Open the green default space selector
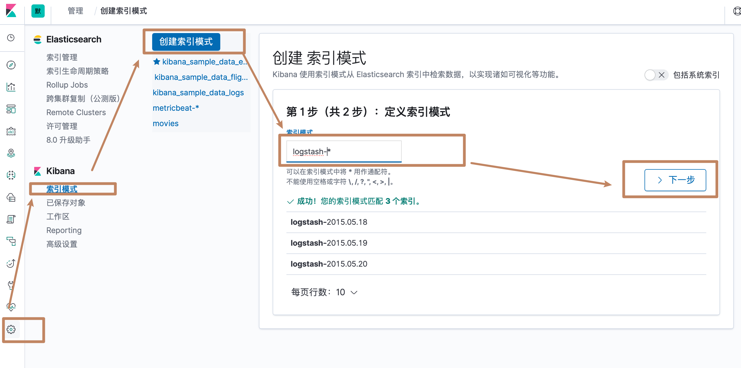Image resolution: width=741 pixels, height=368 pixels. (x=38, y=11)
